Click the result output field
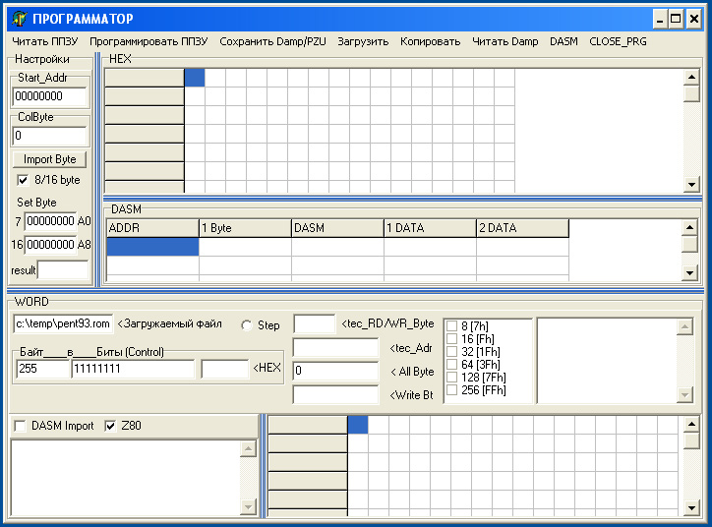This screenshot has height=527, width=712. click(63, 270)
